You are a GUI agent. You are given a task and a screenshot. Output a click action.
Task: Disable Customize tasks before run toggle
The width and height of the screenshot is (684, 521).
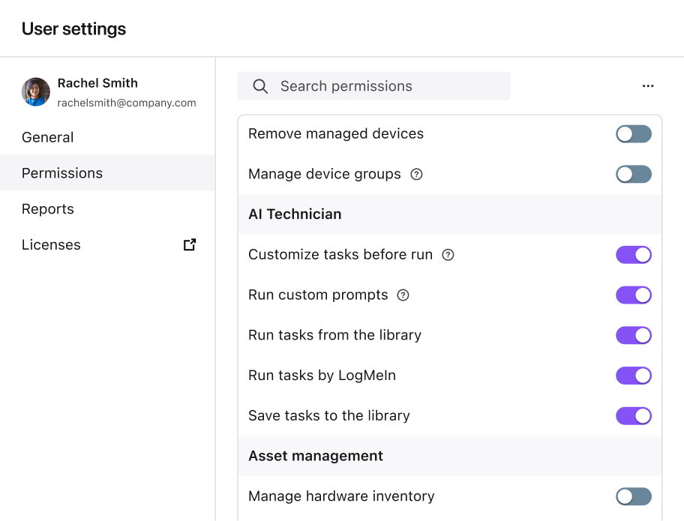click(633, 255)
